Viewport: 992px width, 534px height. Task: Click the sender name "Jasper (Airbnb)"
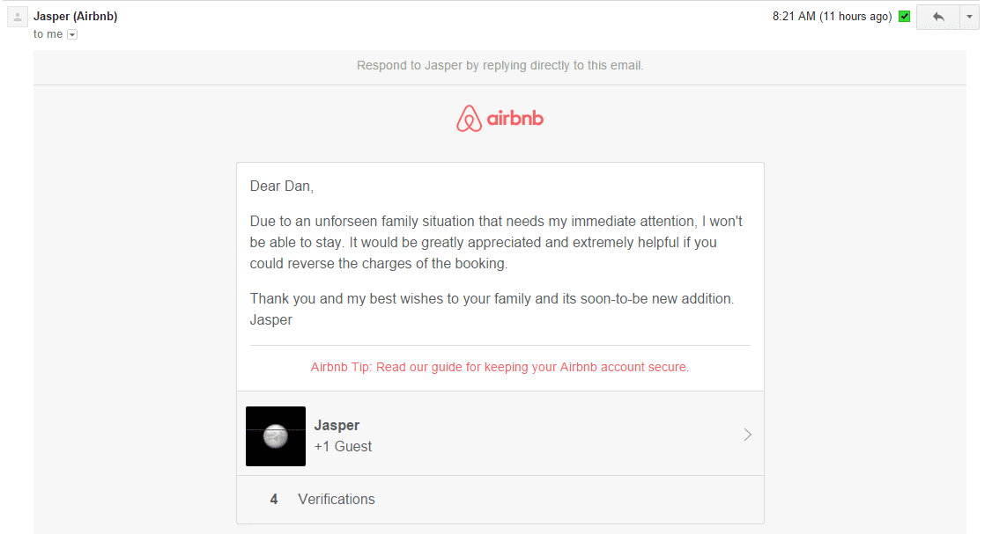(75, 16)
